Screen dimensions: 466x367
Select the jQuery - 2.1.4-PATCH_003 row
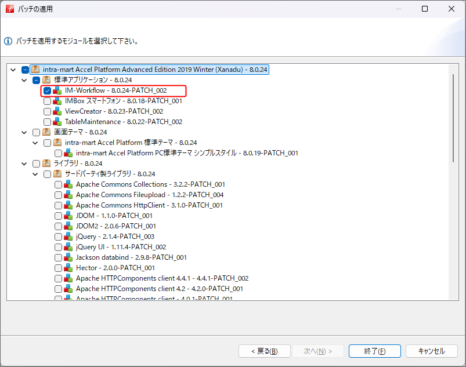[x=115, y=237]
